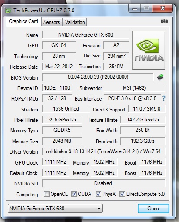Click the TechPowerUp GPU-Z 0.7.0 title text

pyautogui.click(x=44, y=10)
